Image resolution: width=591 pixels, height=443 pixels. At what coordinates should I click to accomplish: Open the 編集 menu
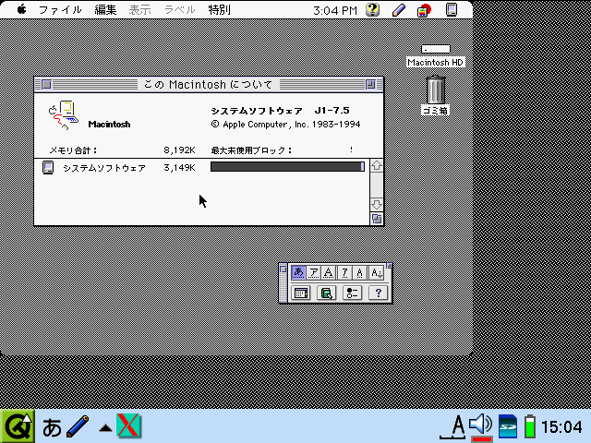click(105, 10)
